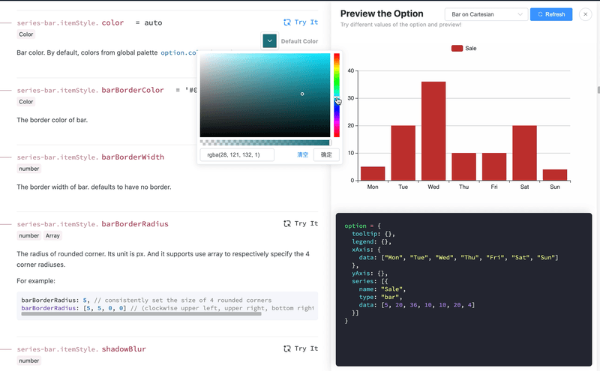Click the blue Refresh button

point(551,14)
